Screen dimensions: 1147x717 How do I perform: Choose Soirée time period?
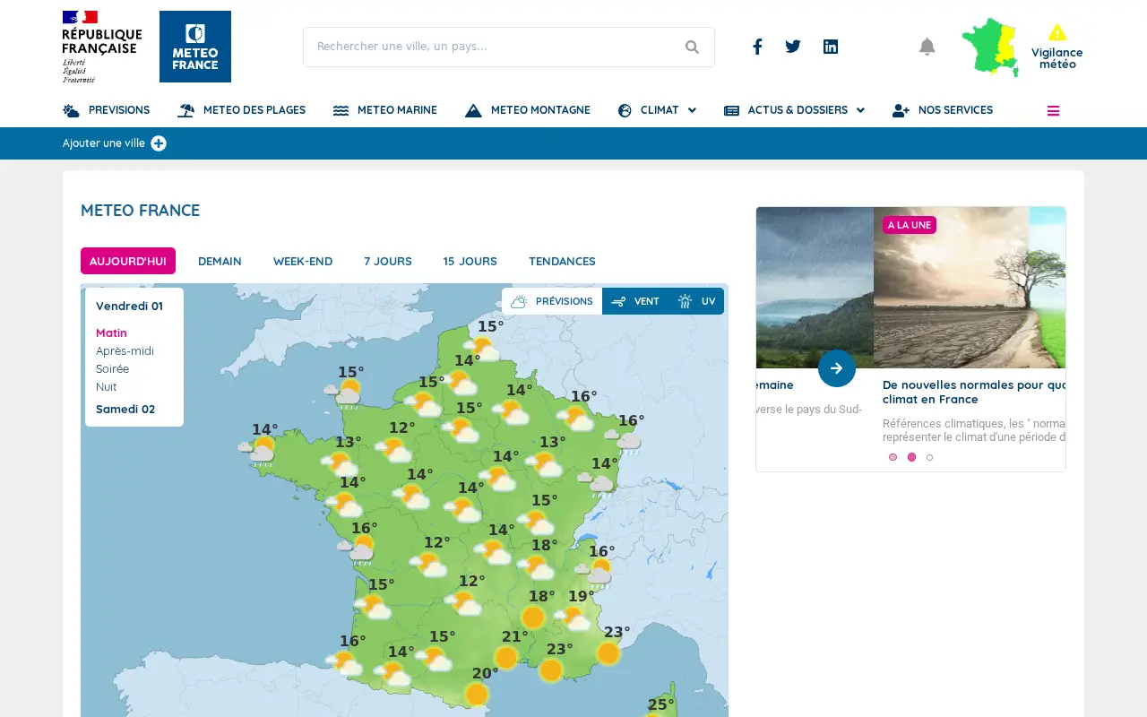coord(112,368)
